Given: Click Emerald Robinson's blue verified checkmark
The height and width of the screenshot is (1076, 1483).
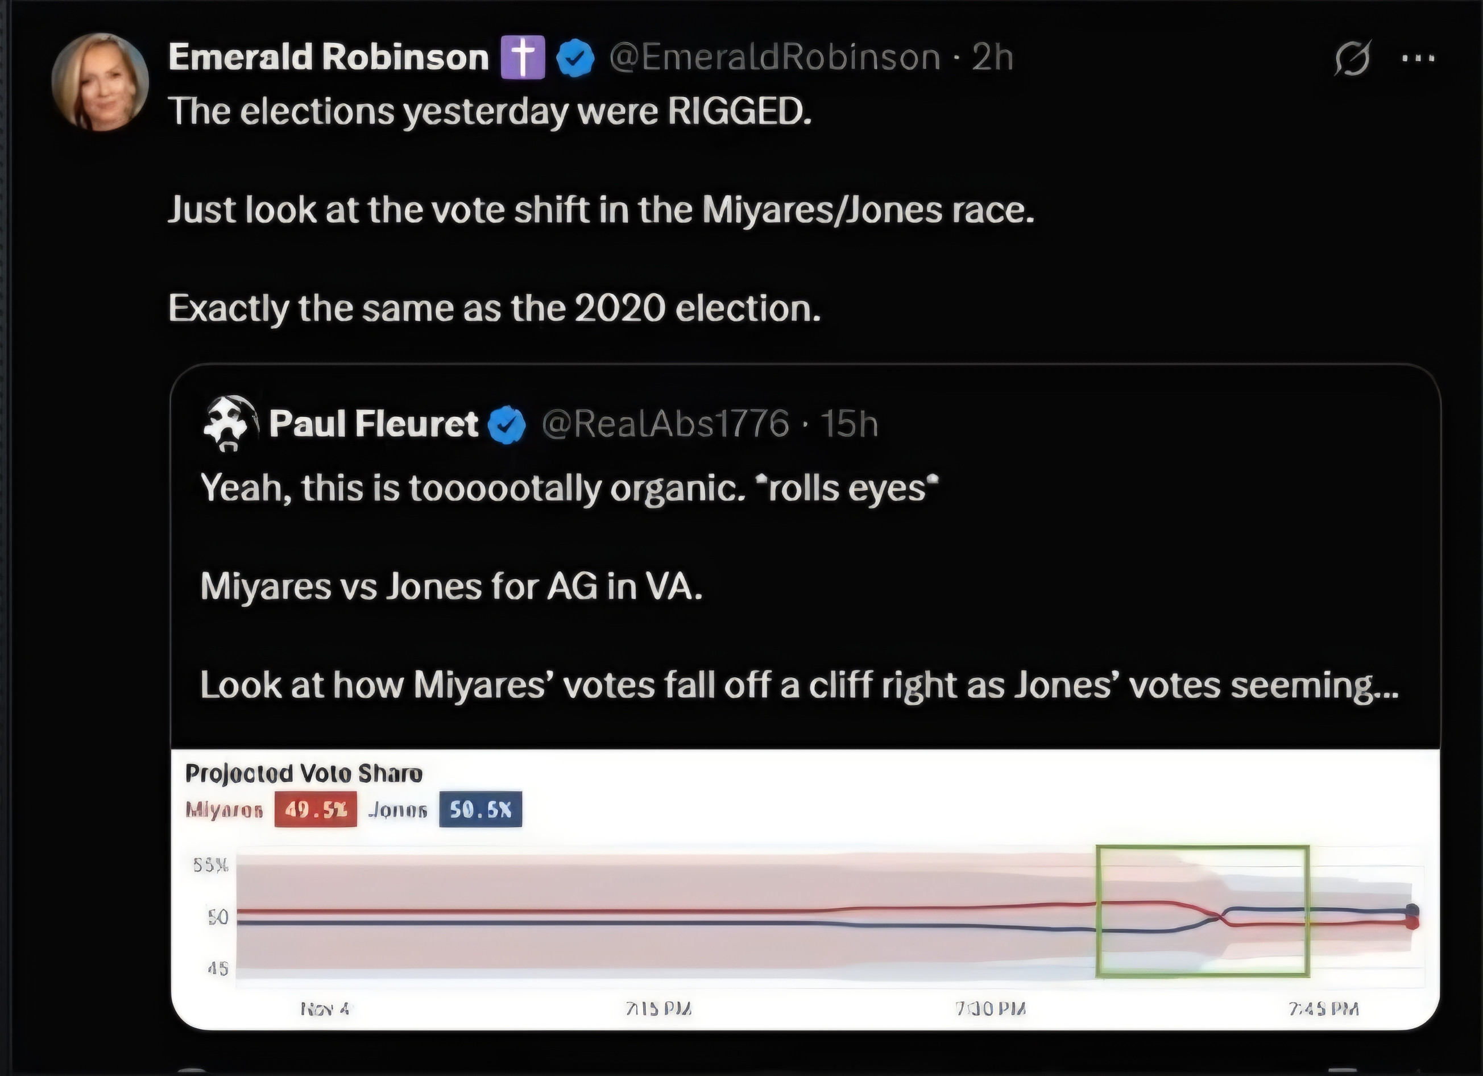Looking at the screenshot, I should 575,57.
